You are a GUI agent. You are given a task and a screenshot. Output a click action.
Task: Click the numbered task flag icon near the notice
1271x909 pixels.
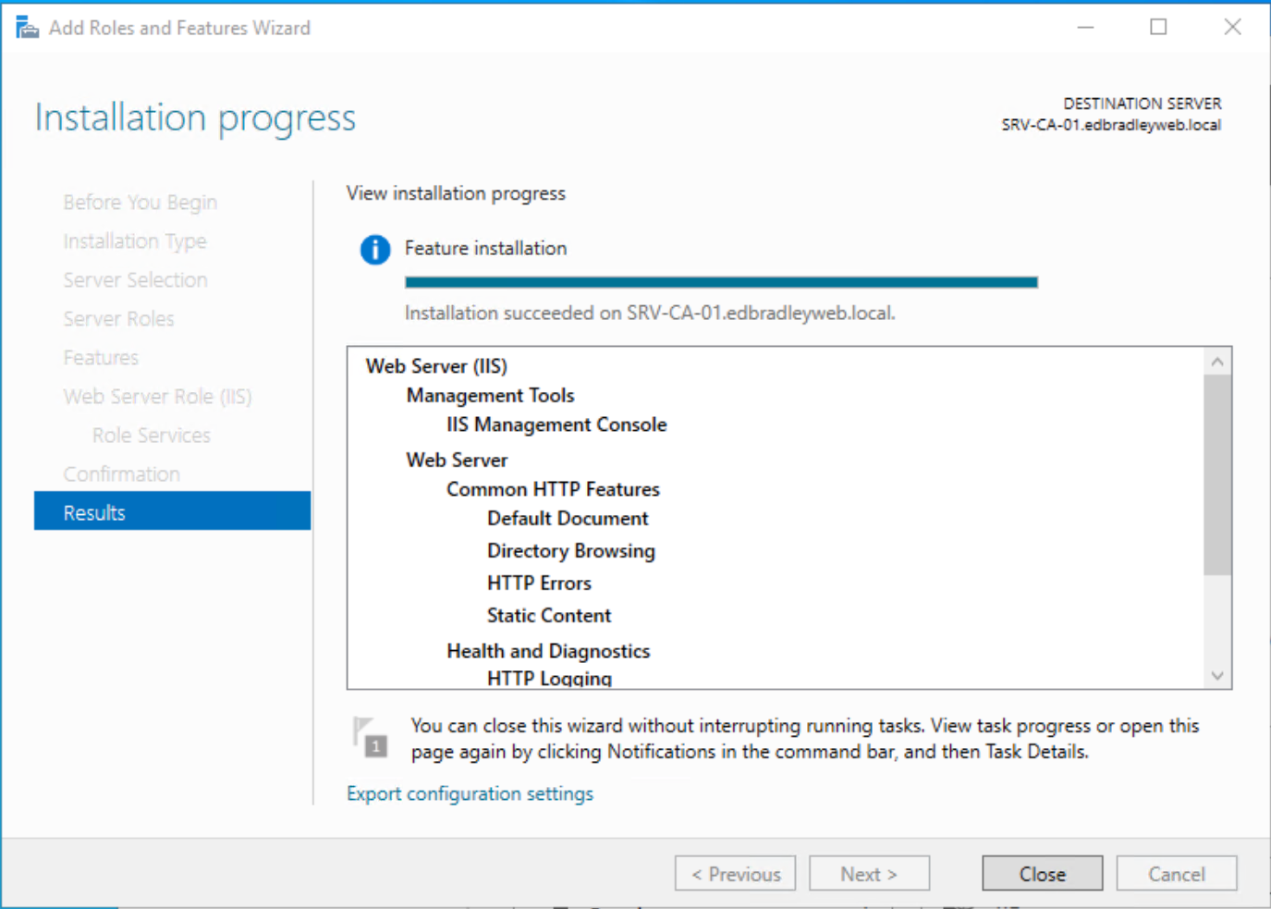(369, 736)
